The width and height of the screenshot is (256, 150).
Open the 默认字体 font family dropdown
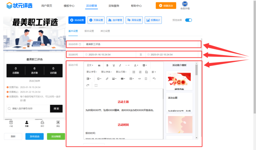(106, 72)
